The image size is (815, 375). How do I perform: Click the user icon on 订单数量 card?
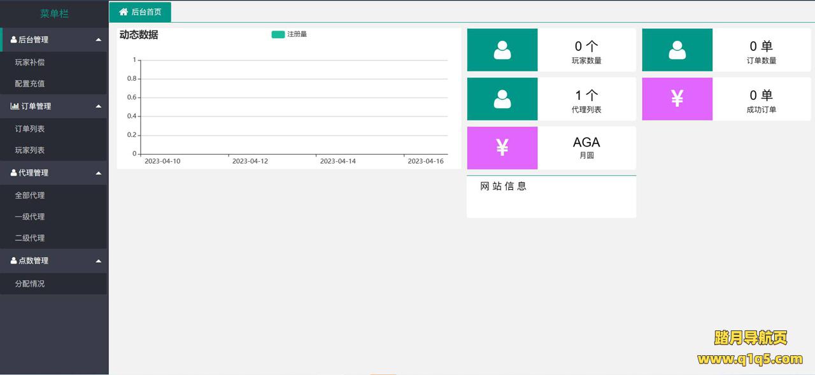tap(677, 50)
